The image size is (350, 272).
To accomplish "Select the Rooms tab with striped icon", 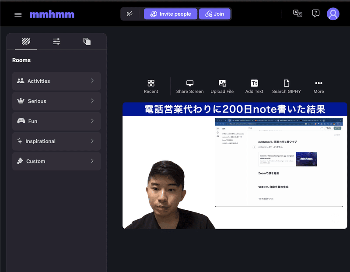I will tap(25, 41).
